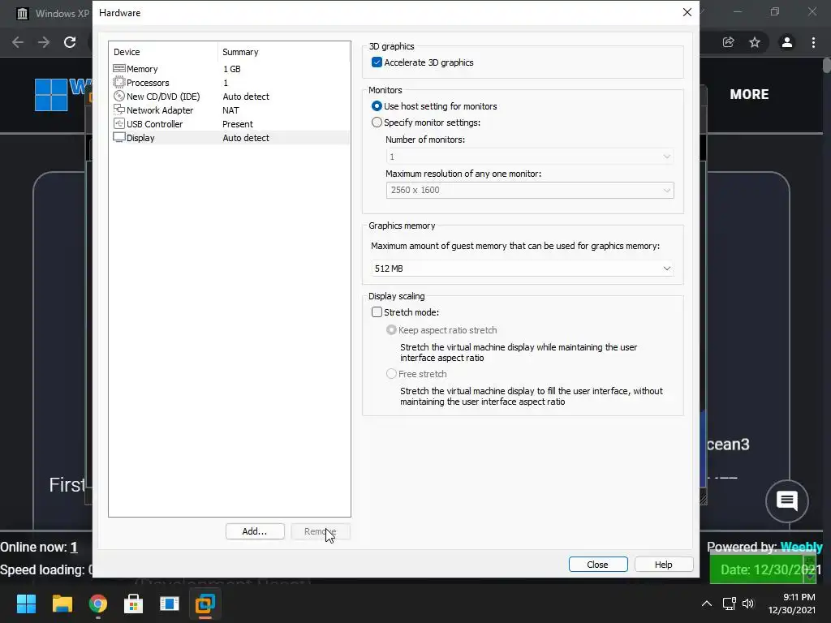Open the Number of monitors dropdown
The height and width of the screenshot is (623, 831).
[x=530, y=157]
